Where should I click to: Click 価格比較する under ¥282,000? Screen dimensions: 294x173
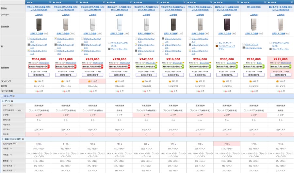click(x=66, y=75)
